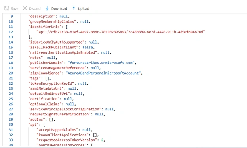Click line number 30 in the gutter
The width and height of the screenshot is (247, 148).
click(11, 125)
